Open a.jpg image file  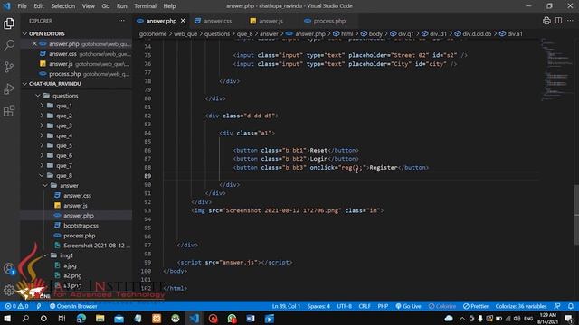(70, 265)
